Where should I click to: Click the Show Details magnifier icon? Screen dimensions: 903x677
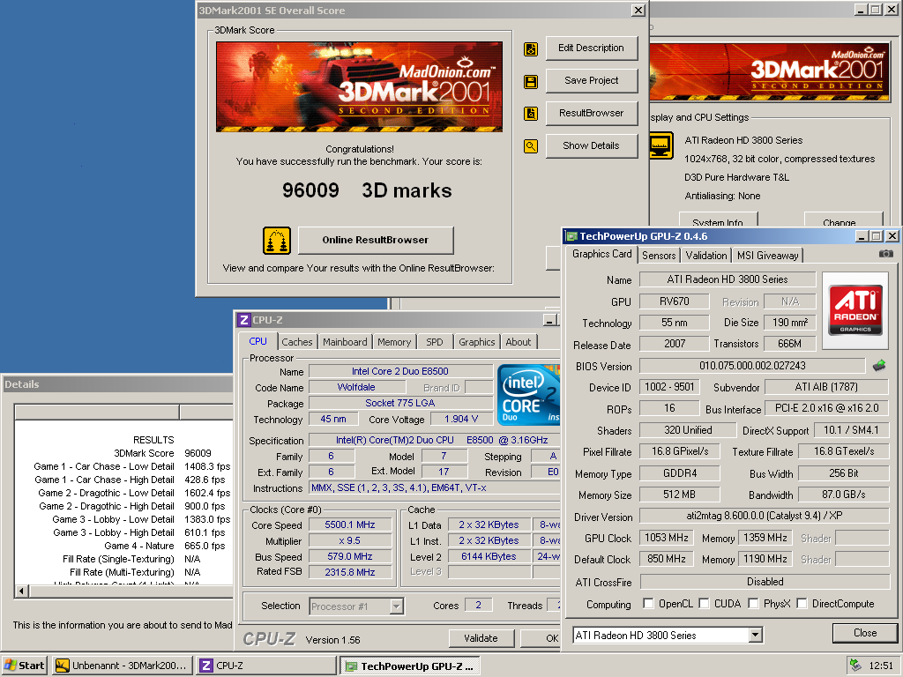(530, 146)
